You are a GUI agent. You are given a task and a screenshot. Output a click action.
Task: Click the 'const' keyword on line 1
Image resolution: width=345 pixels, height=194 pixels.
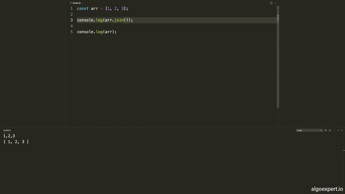coord(82,9)
